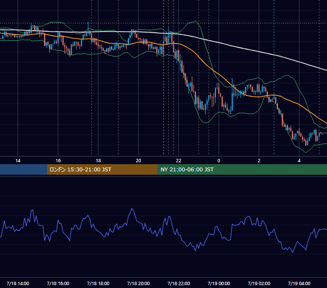Screen dimensions: 327x288
Task: Click the 20 hour label on the time axis
Action: [x=138, y=161]
